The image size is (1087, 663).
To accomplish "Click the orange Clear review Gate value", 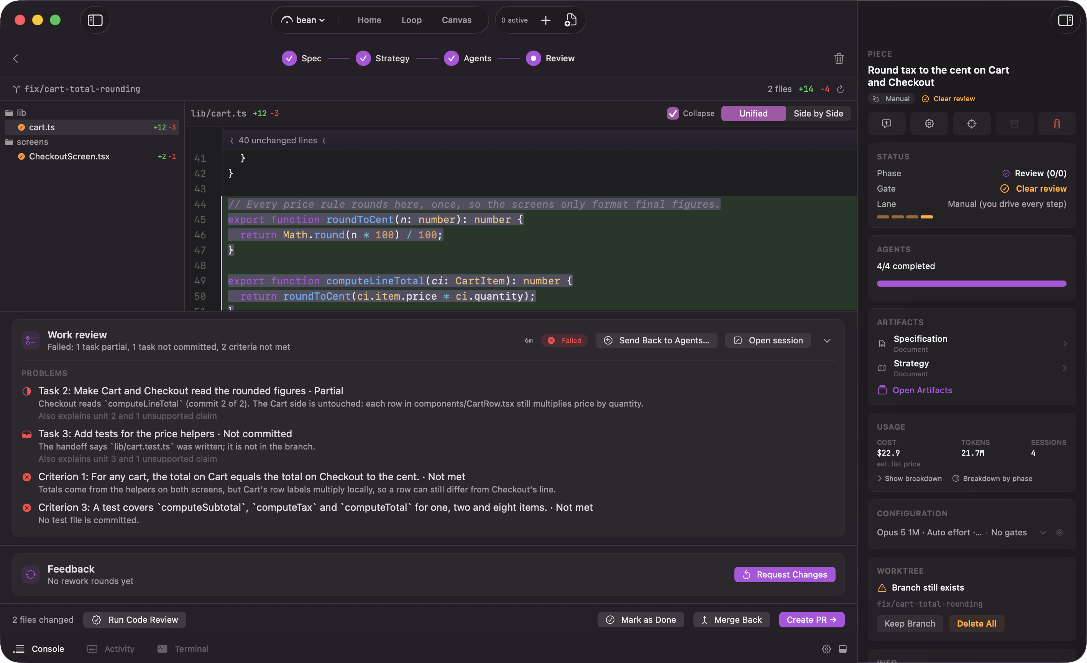I will (1033, 189).
